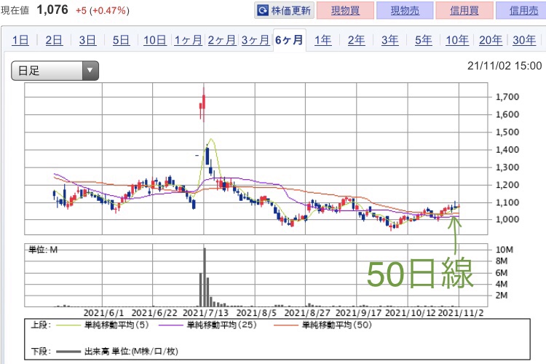Switch chart range to 10年
This screenshot has height=364, width=546.
(457, 40)
